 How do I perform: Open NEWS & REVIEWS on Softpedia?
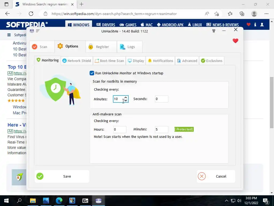click(x=222, y=25)
